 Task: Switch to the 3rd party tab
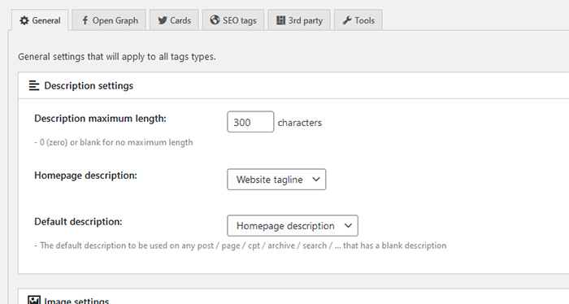coord(299,20)
